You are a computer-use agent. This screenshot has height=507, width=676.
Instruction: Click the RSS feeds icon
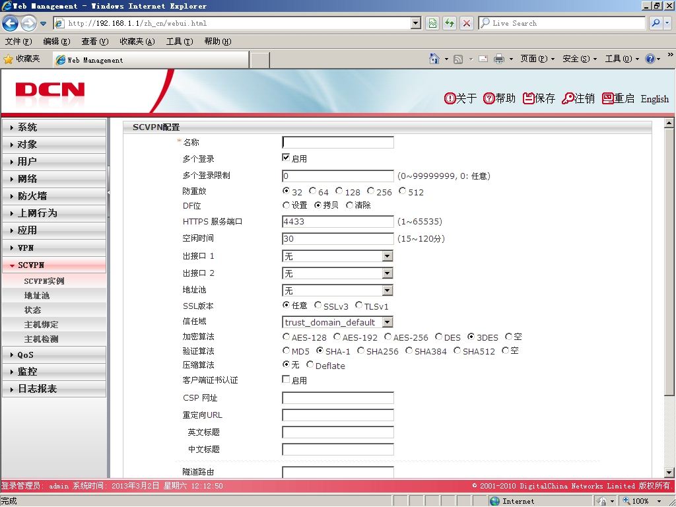pyautogui.click(x=458, y=59)
